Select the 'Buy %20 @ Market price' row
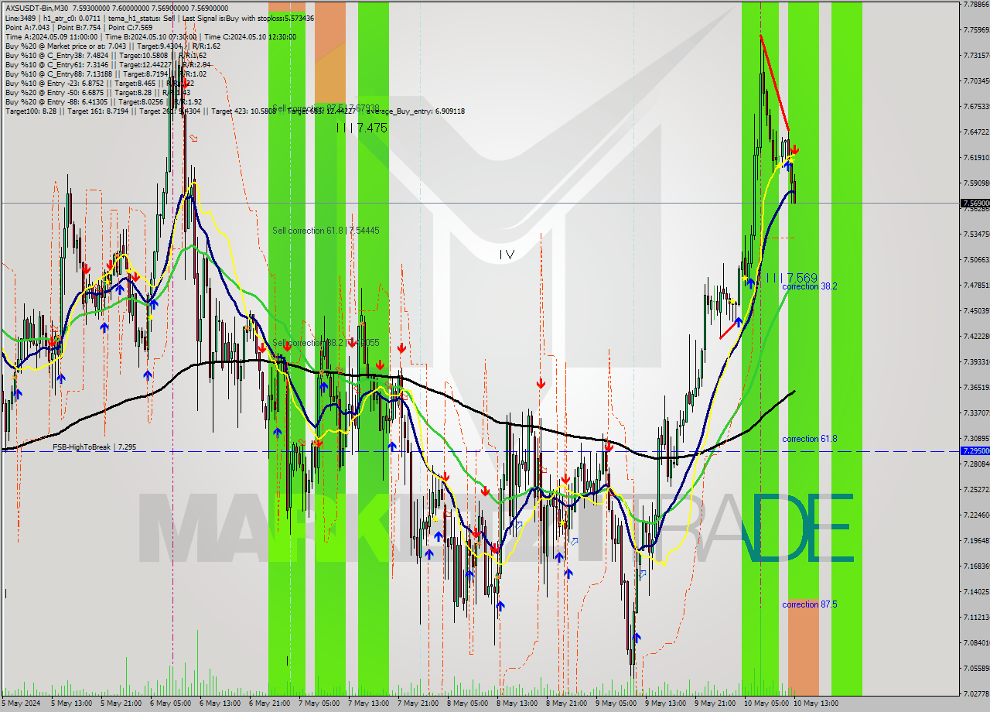 pos(113,46)
